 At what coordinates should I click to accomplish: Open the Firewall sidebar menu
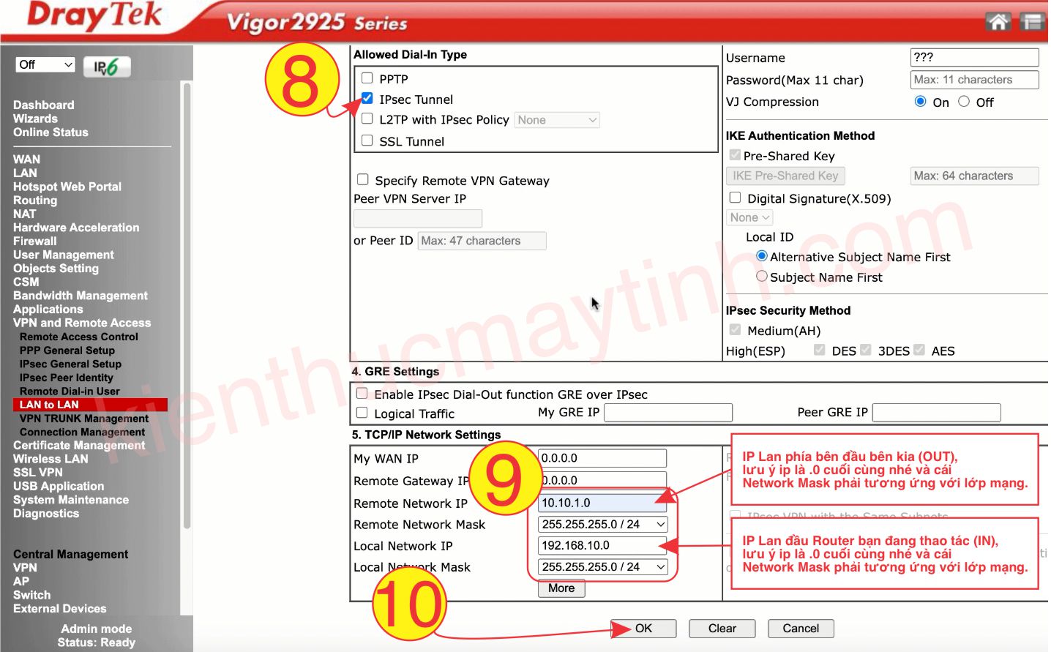click(34, 241)
